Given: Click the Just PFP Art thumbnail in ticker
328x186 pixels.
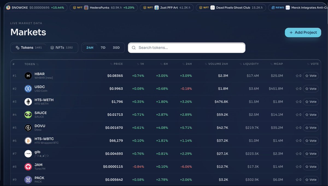Looking at the screenshot, I should coord(156,8).
